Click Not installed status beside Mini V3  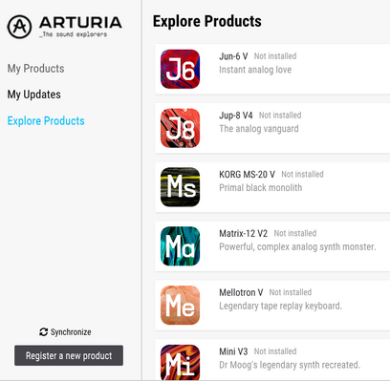[275, 351]
